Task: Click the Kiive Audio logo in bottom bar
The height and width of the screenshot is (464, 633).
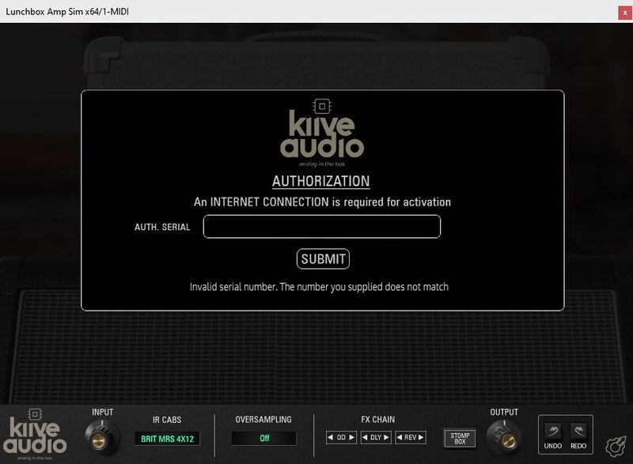Action: [x=35, y=435]
